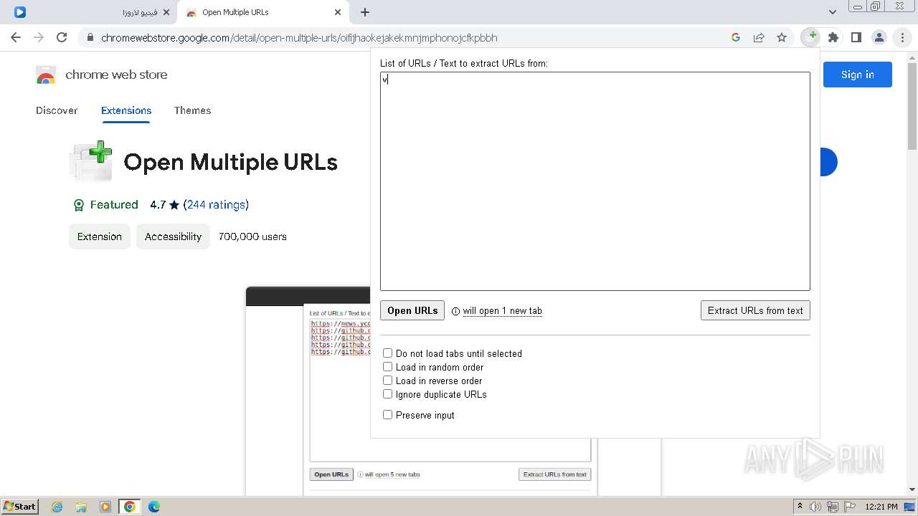
Task: Open the Chrome three-dot menu
Action: coord(902,37)
